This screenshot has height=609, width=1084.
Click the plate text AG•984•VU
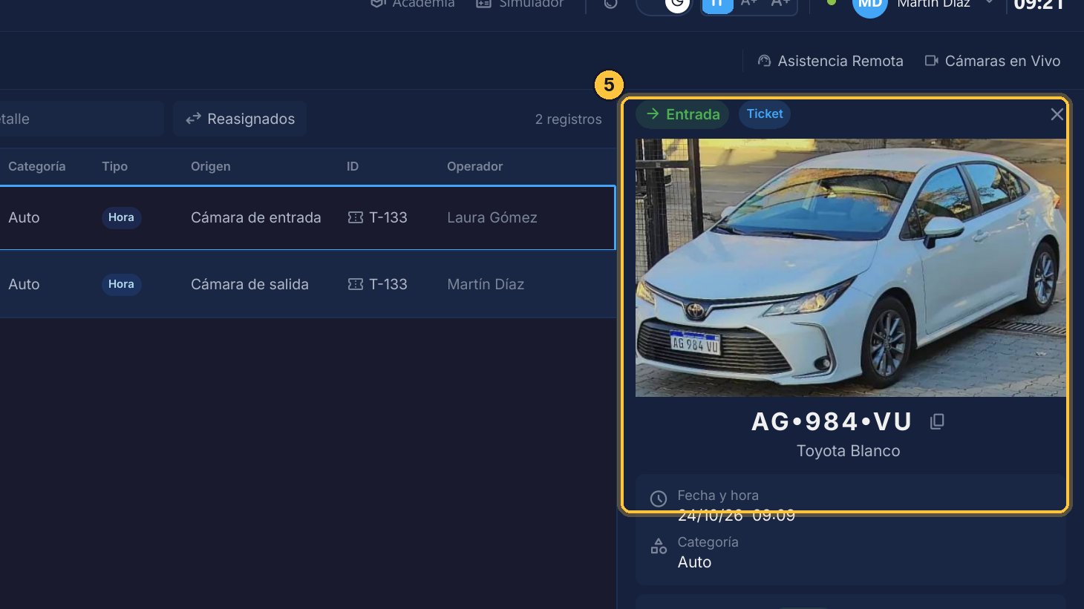[832, 421]
